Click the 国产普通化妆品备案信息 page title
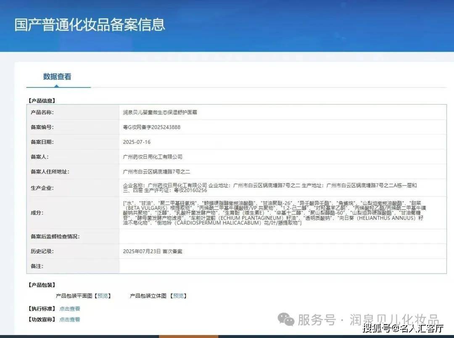454x338 pixels. coord(90,24)
